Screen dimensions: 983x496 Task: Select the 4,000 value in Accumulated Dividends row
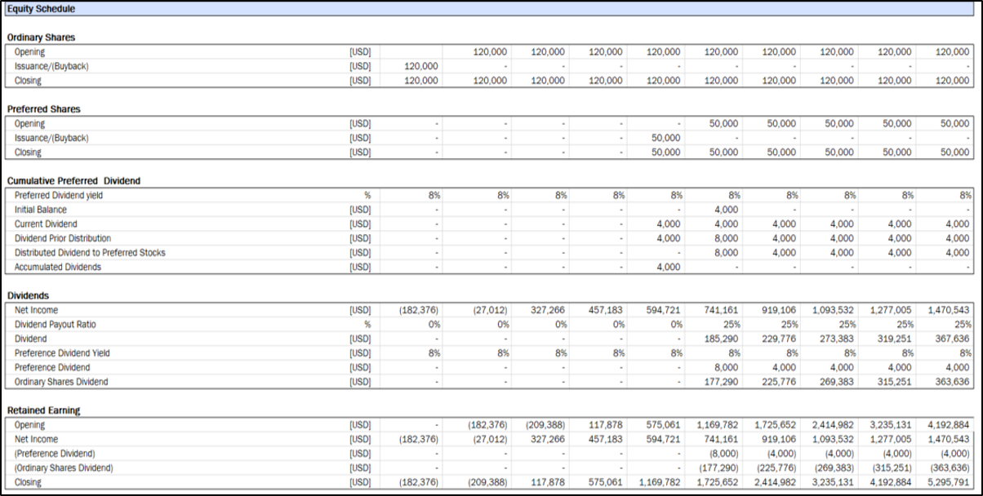tap(668, 267)
